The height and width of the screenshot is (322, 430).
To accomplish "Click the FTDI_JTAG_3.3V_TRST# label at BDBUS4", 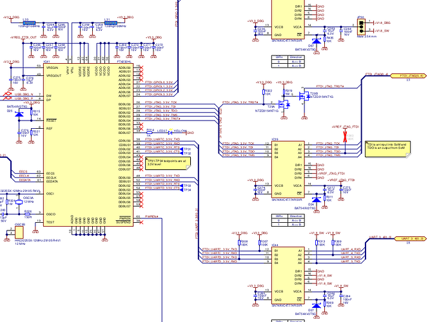I will click(x=162, y=118).
